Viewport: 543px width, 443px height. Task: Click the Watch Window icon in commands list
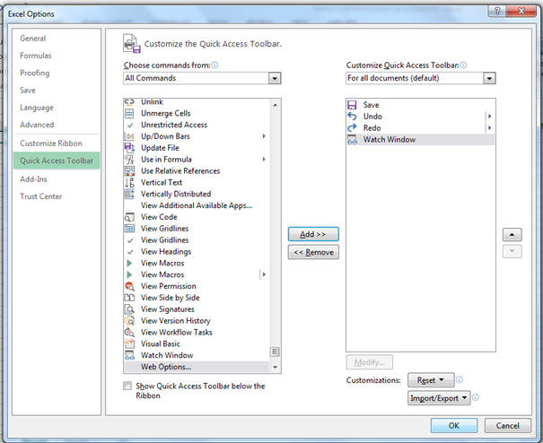[129, 355]
